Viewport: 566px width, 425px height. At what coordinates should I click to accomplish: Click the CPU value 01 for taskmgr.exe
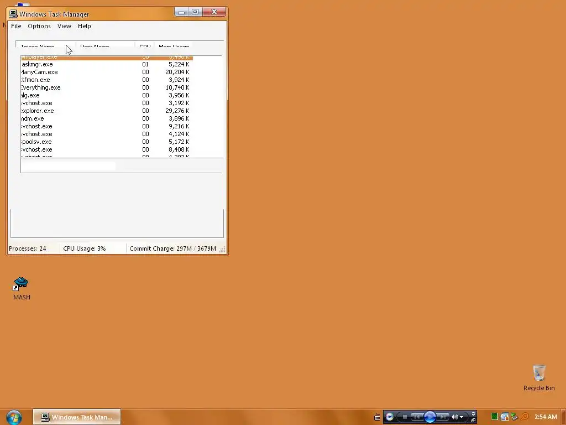145,64
